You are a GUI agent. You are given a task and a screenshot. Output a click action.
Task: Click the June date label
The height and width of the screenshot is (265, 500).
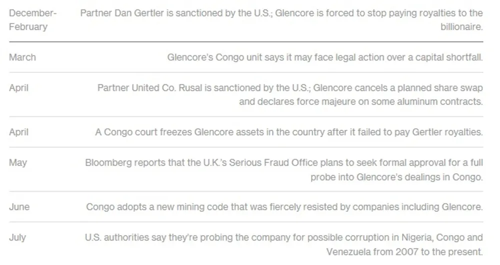pos(19,207)
